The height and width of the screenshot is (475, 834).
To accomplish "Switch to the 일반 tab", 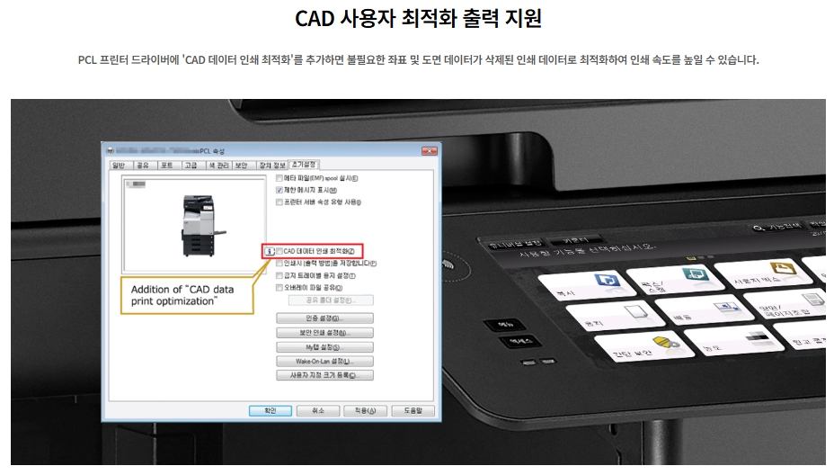I will click(x=117, y=165).
